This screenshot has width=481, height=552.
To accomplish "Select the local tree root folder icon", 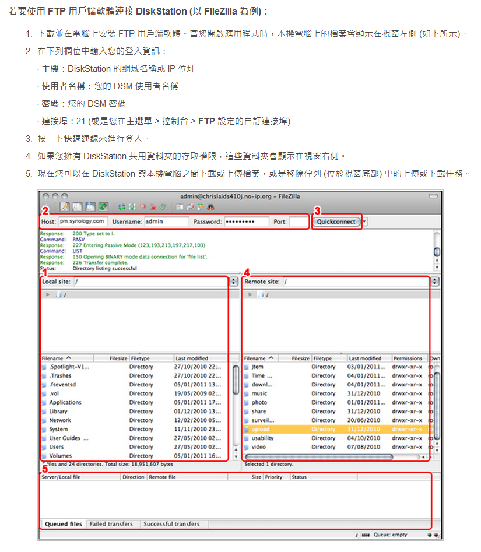I will click(x=59, y=295).
